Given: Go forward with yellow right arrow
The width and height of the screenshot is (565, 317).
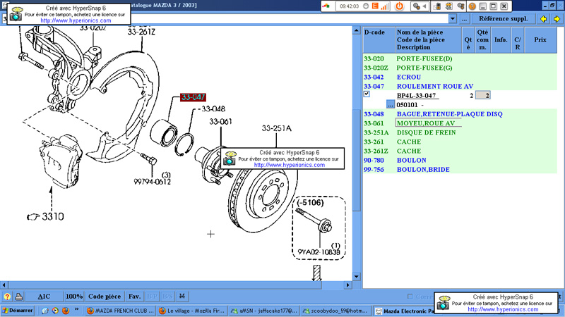Looking at the screenshot, I should click(x=557, y=19).
